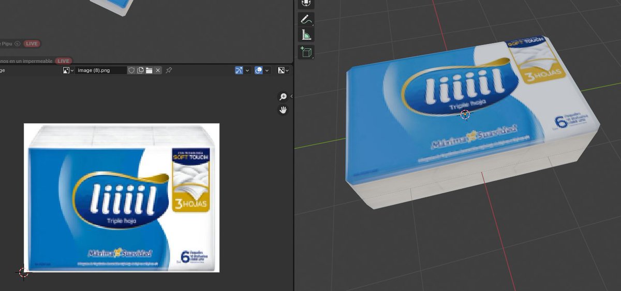621x291 pixels.
Task: Select the textured box in 3D viewport
Action: coord(472,122)
